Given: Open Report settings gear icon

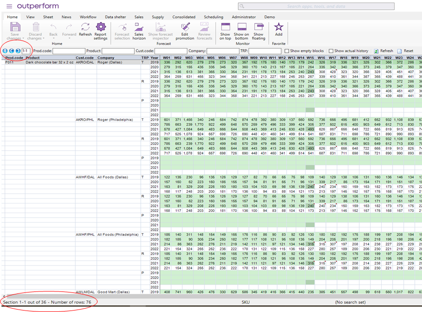Looking at the screenshot, I should 100,27.
